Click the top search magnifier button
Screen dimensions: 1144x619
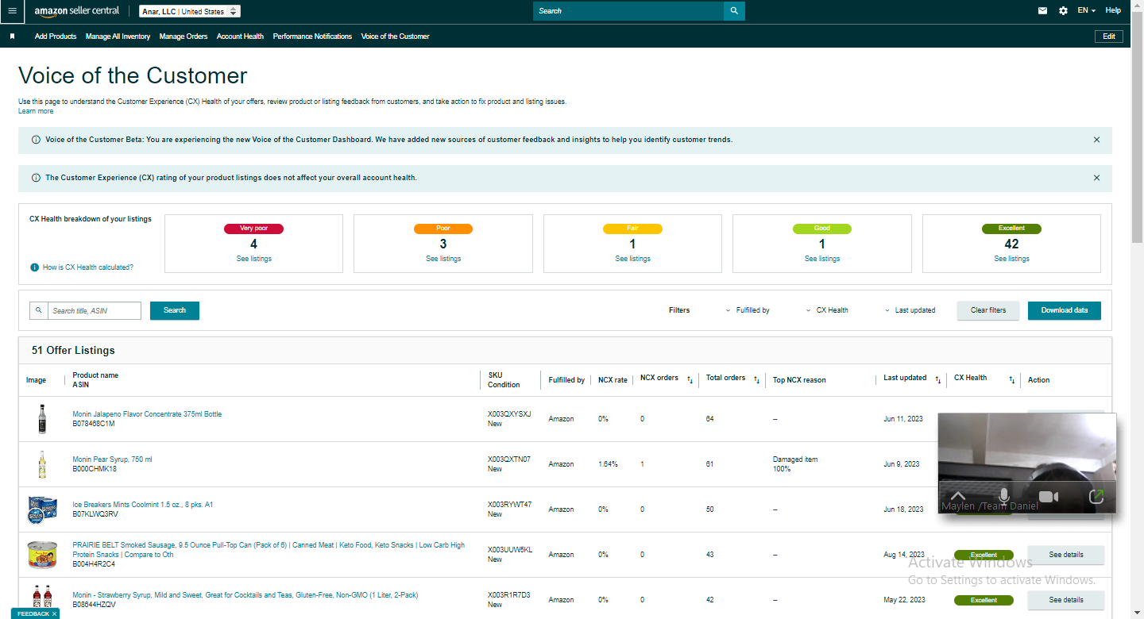point(734,11)
